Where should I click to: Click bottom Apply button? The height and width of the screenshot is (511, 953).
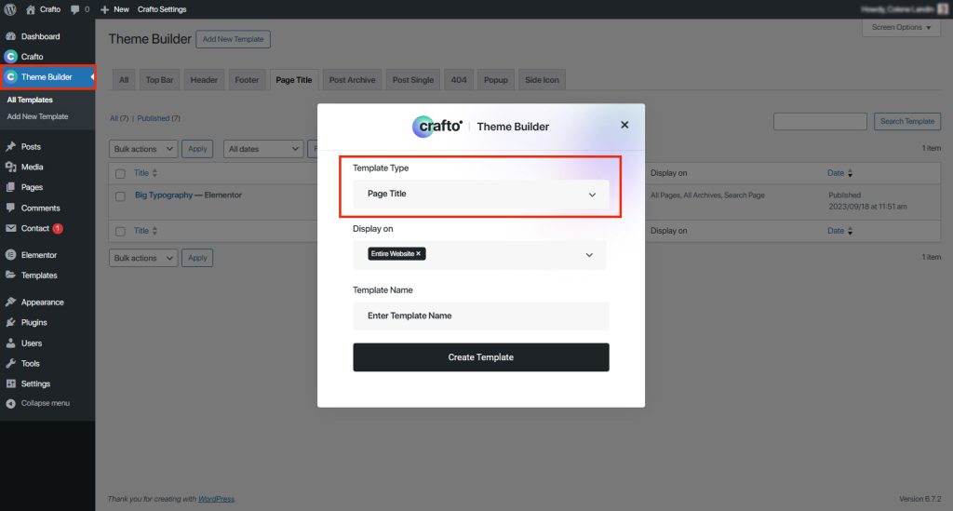(x=197, y=258)
